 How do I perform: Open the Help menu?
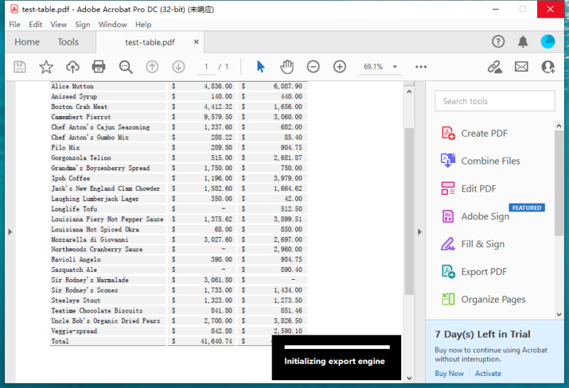(144, 25)
